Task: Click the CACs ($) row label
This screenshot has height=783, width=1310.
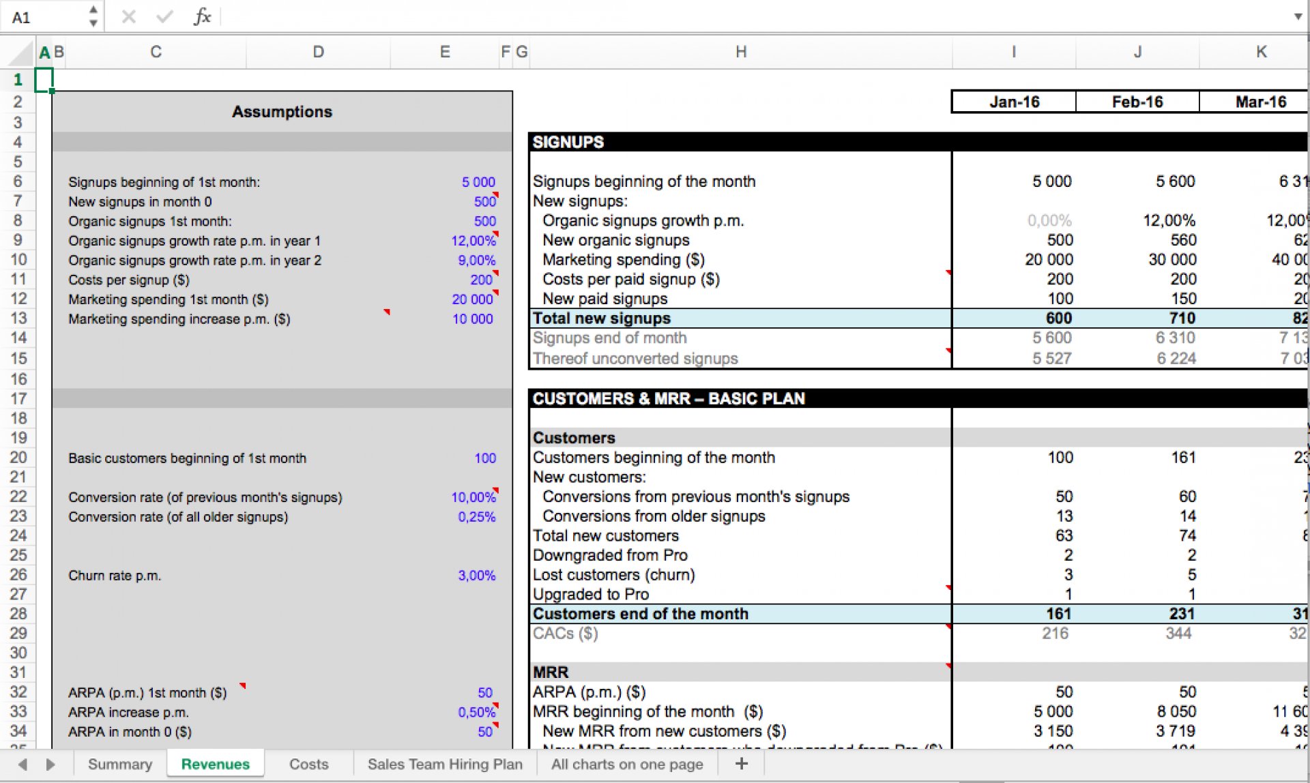Action: pyautogui.click(x=565, y=634)
